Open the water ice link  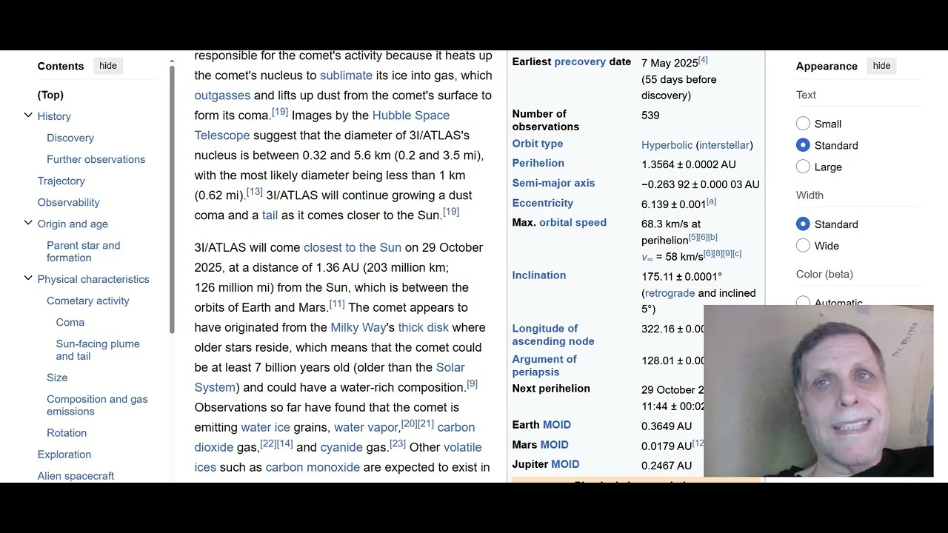click(x=265, y=427)
